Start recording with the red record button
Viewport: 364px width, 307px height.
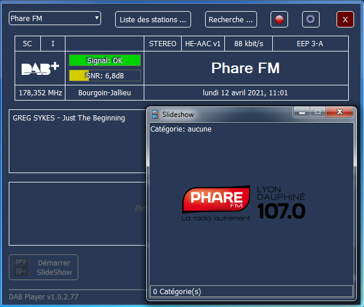click(279, 19)
